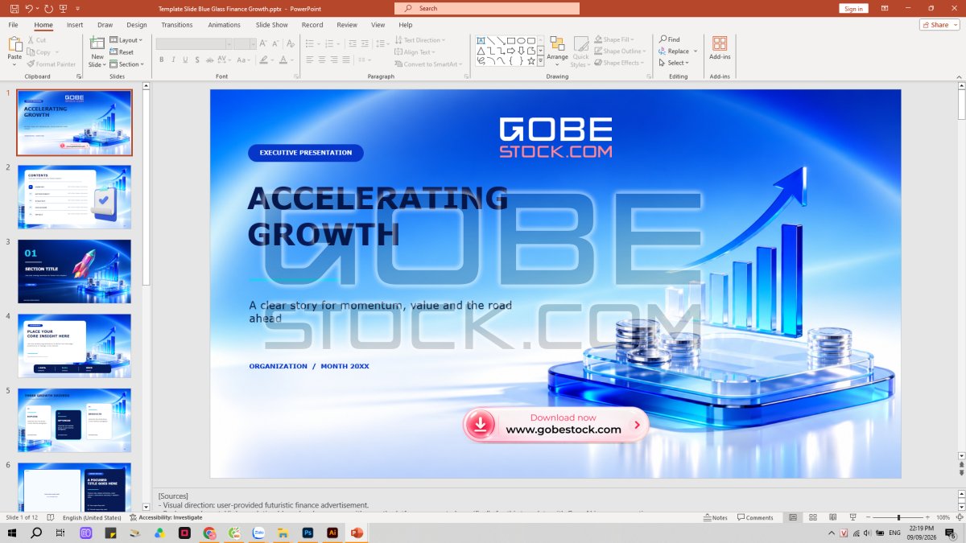Choose the triangle shape in shapes gallery
966x543 pixels.
[x=481, y=51]
